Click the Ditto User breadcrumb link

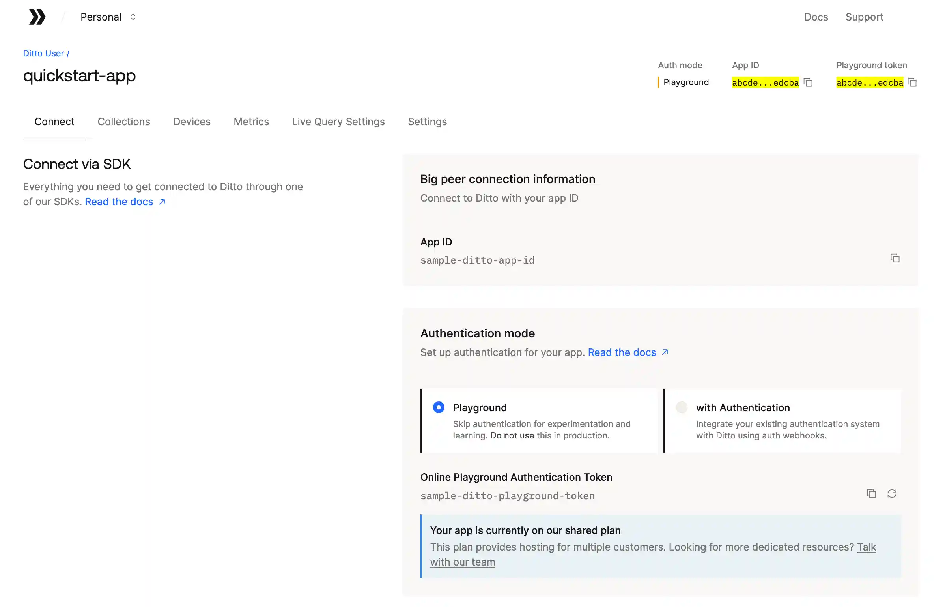(x=43, y=53)
